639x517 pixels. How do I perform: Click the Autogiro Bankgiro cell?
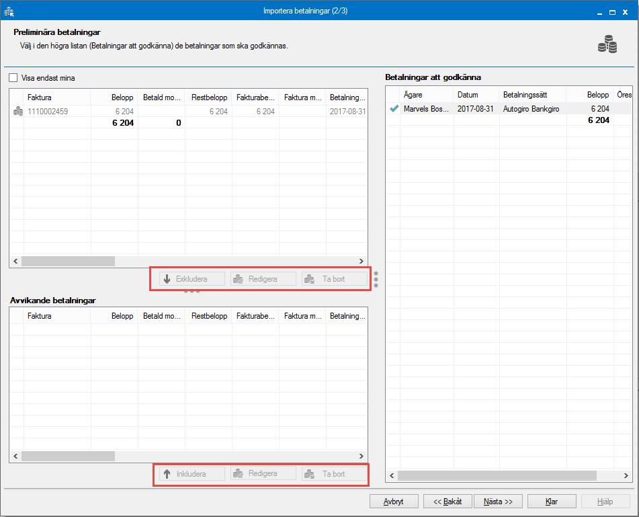click(531, 109)
